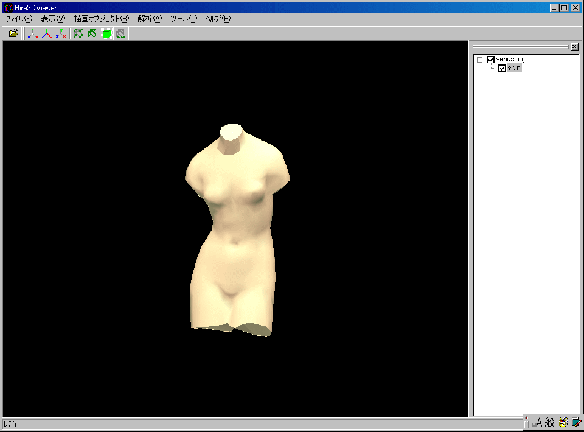Open the ヘルプ(H) menu
Viewport: 584px width, 432px height.
point(218,19)
